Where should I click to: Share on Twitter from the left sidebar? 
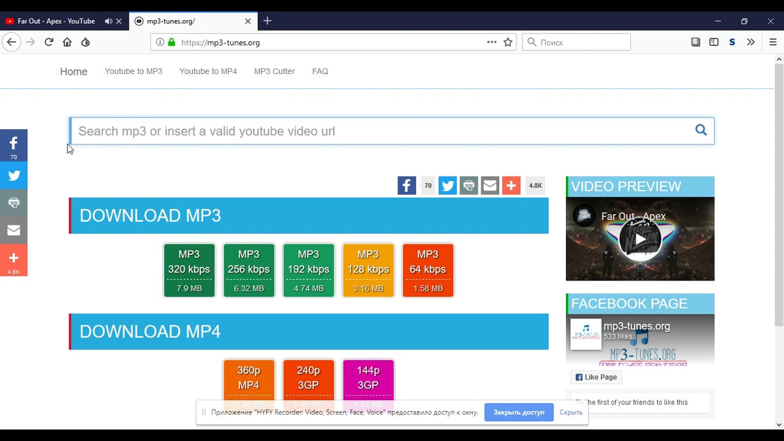point(13,176)
